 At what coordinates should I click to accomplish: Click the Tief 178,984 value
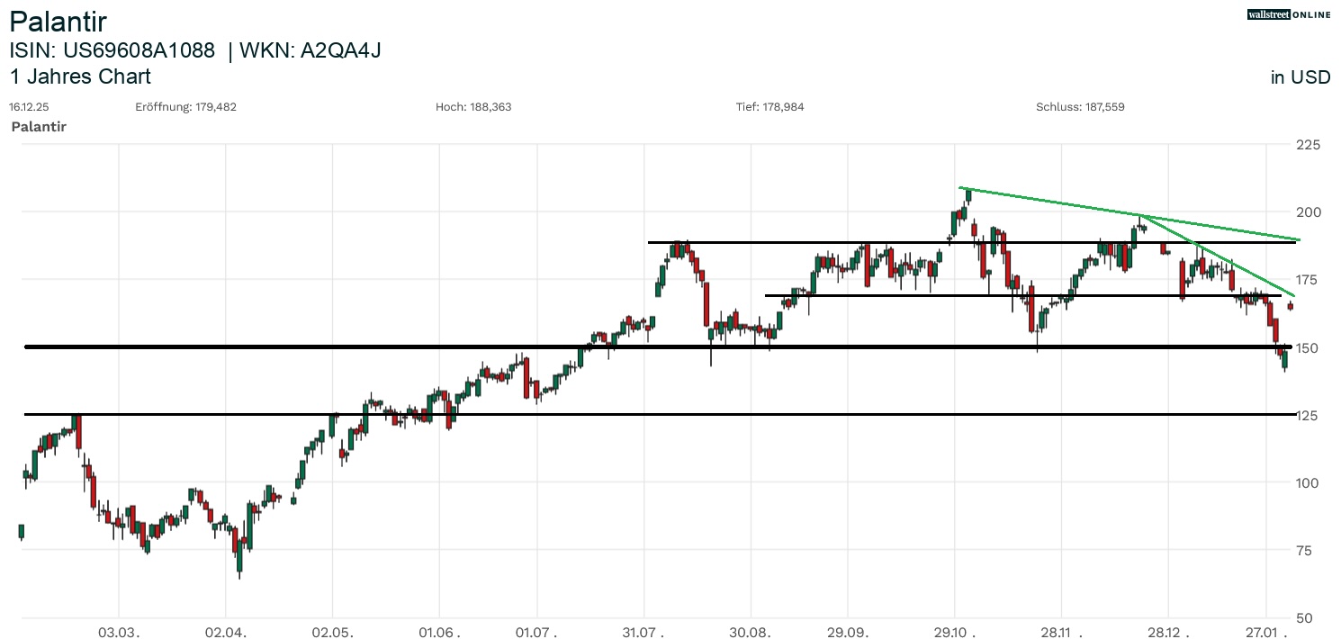point(769,107)
